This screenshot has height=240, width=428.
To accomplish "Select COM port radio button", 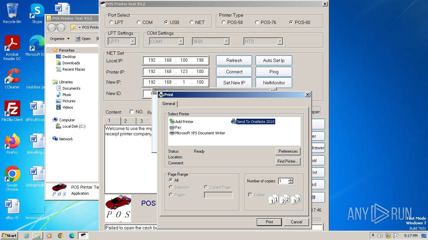I will point(139,22).
